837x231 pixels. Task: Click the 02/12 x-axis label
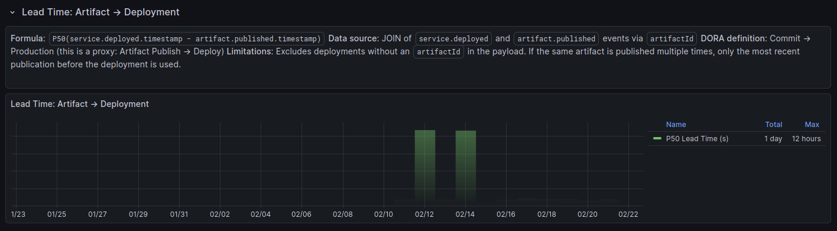pyautogui.click(x=424, y=214)
